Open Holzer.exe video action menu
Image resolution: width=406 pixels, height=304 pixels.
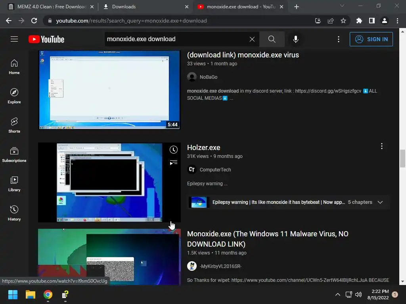(382, 146)
